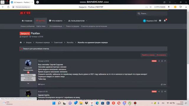This screenshot has height=106, width=189.
Task: Click the headphones read-aloud icon in address bar
Action: point(146,7)
